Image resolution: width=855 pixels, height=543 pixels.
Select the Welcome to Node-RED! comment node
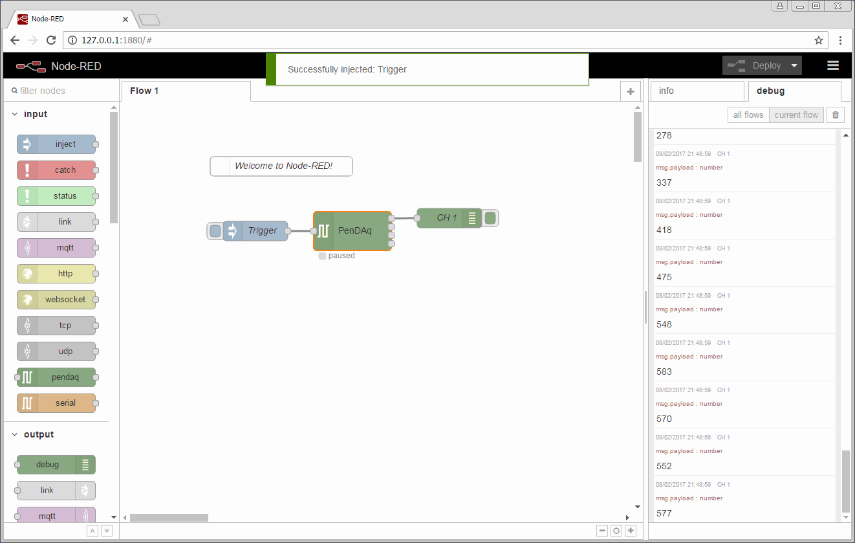281,166
